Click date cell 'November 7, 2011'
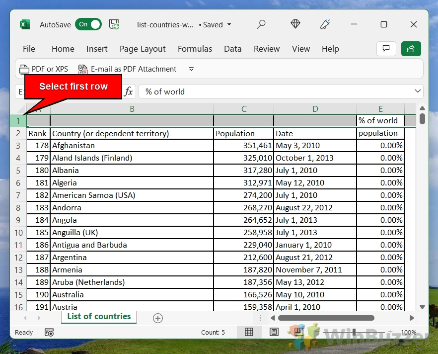Screen dimensions: 438x354 tap(315, 270)
